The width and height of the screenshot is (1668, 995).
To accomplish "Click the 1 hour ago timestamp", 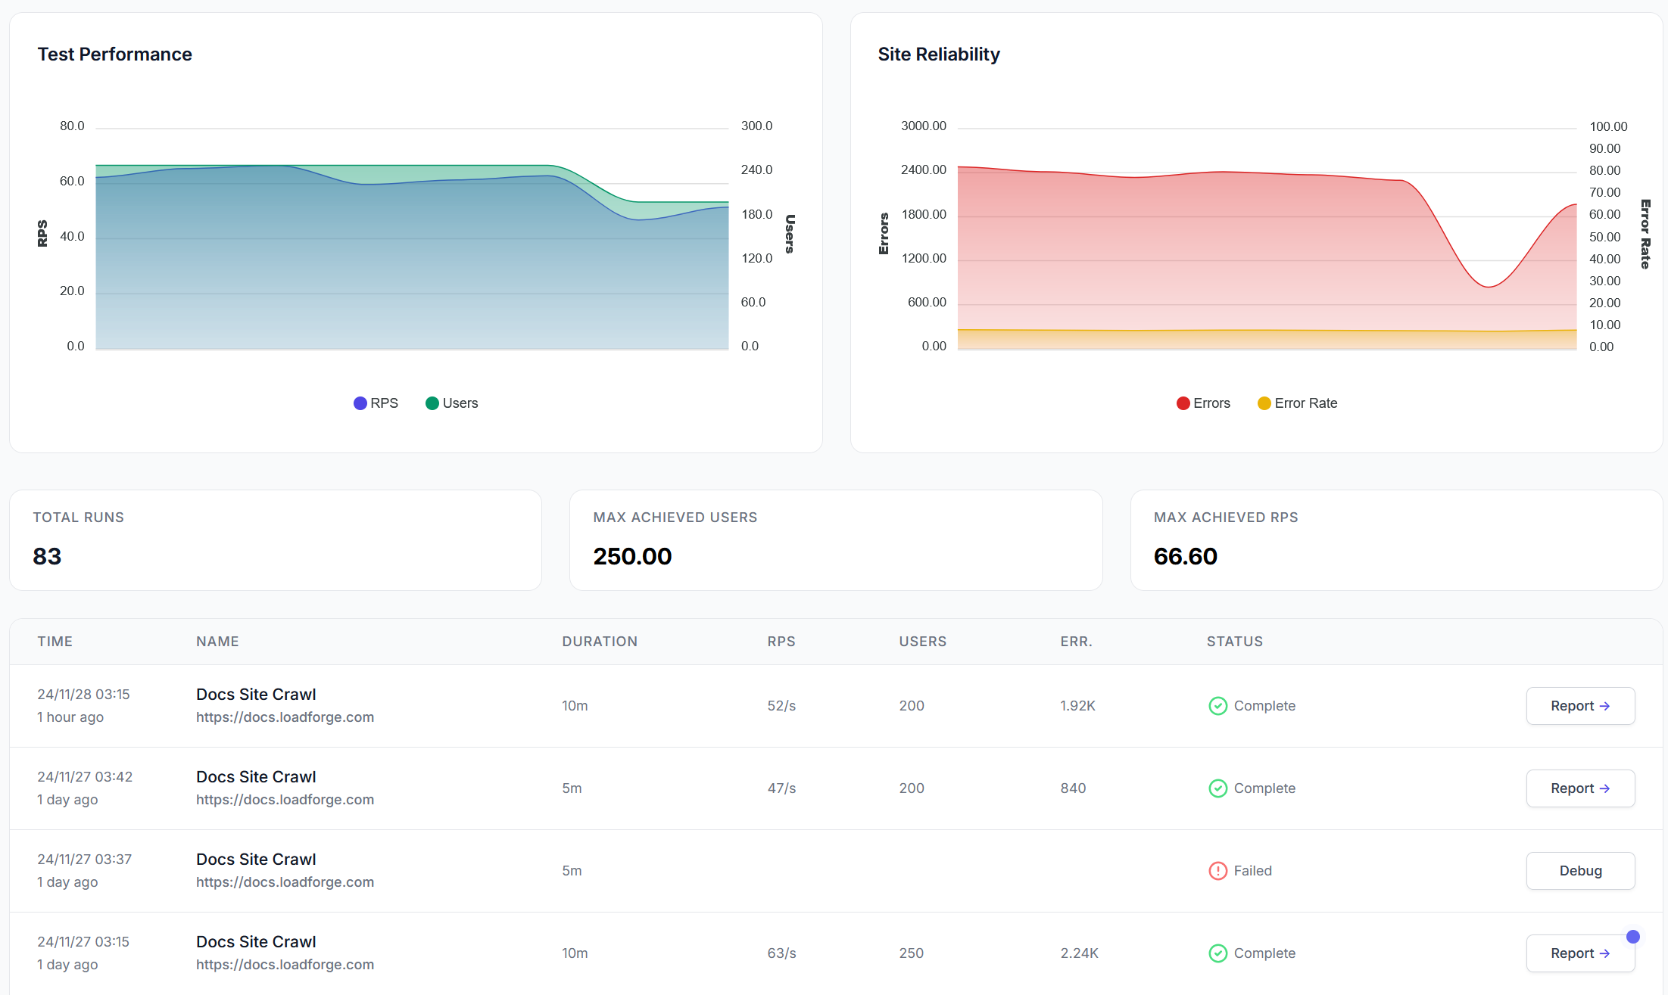I will click(70, 717).
